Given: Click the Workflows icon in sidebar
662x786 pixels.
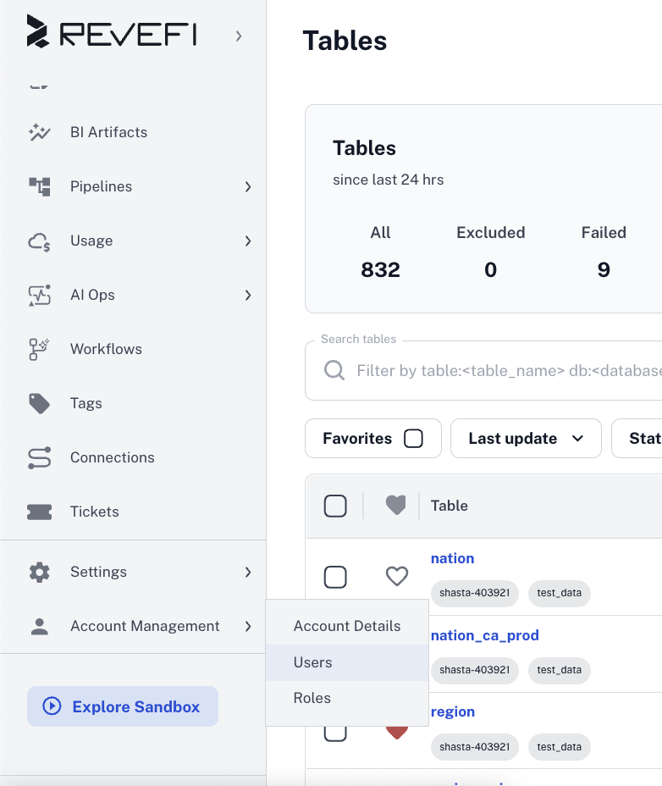Looking at the screenshot, I should (40, 349).
